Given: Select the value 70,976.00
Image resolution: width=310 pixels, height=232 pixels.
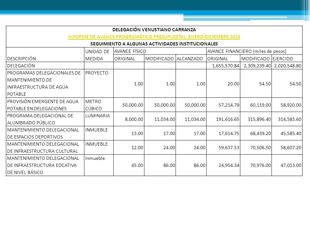Looking at the screenshot, I should point(260,165).
